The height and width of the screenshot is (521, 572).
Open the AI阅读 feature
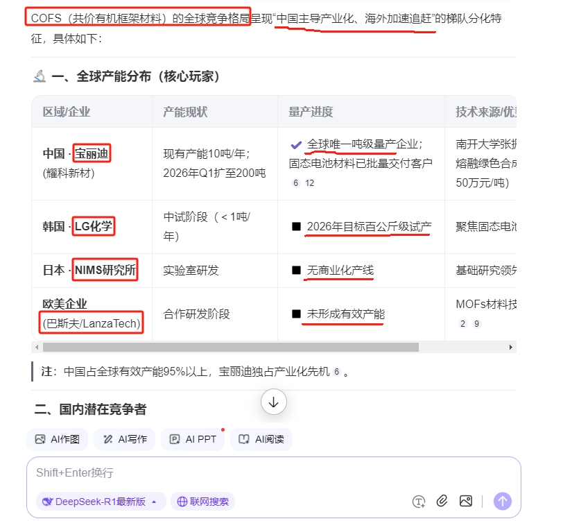261,439
